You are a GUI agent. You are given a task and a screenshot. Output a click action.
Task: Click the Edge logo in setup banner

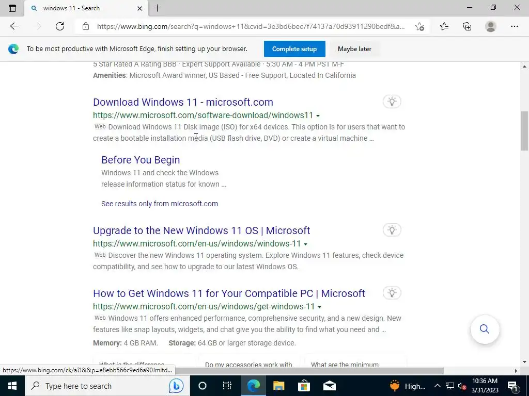13,49
